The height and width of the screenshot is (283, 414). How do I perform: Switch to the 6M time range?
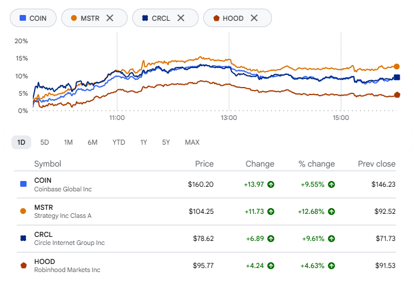(x=92, y=142)
